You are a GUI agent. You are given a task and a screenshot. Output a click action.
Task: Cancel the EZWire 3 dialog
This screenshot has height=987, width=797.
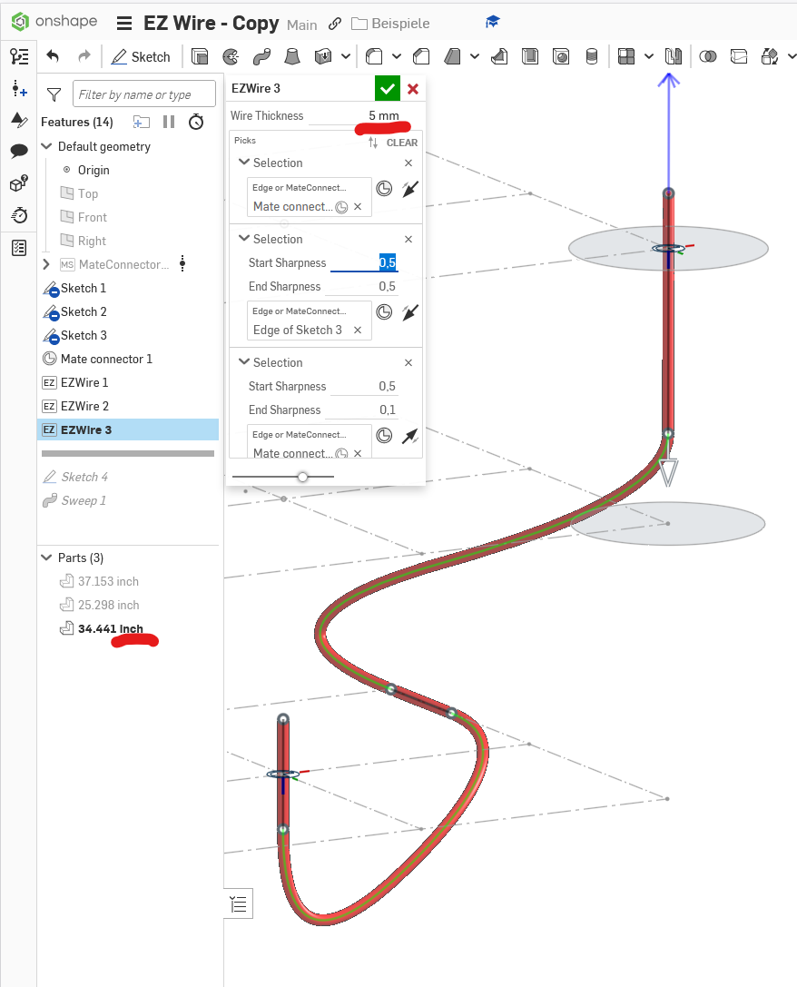(x=413, y=89)
